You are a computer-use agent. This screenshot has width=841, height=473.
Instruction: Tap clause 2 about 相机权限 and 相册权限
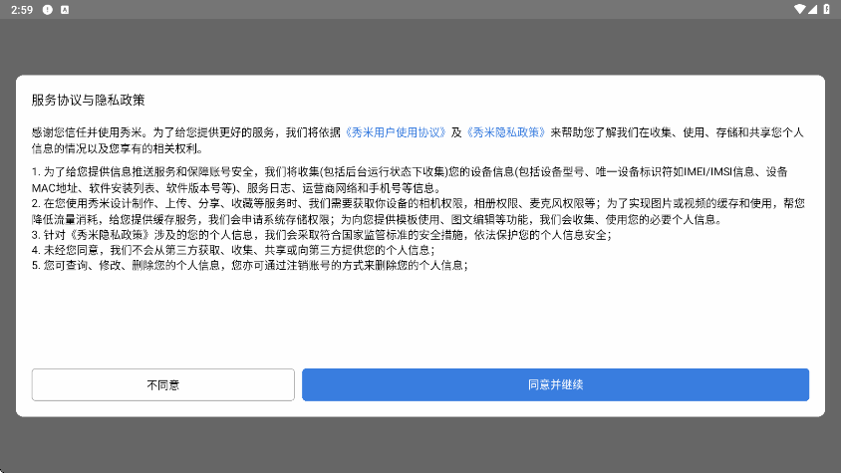coord(419,211)
